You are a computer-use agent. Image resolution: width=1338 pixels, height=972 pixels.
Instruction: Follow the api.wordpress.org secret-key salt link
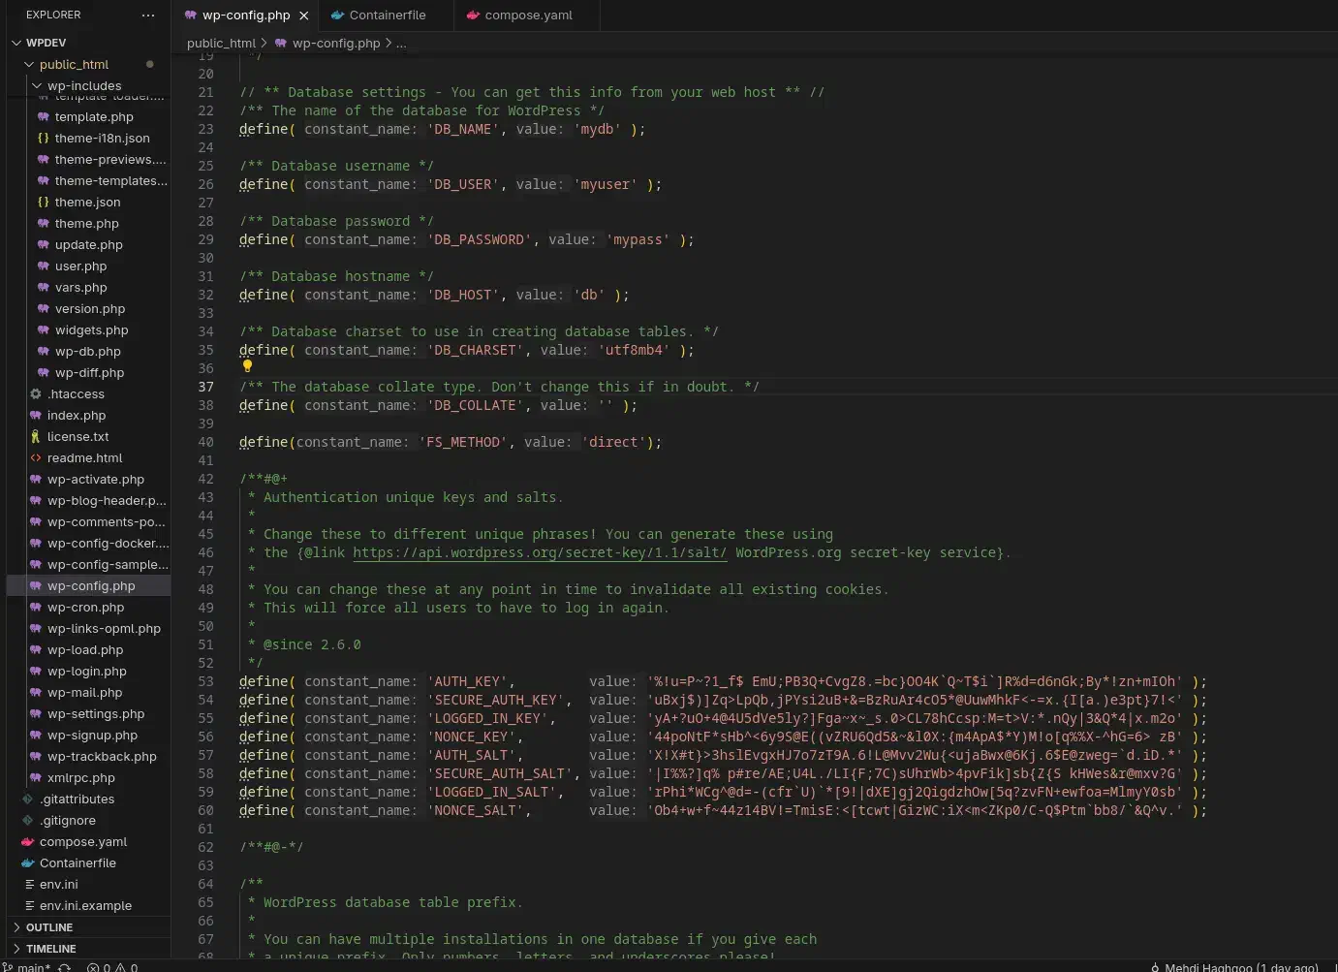point(540,553)
